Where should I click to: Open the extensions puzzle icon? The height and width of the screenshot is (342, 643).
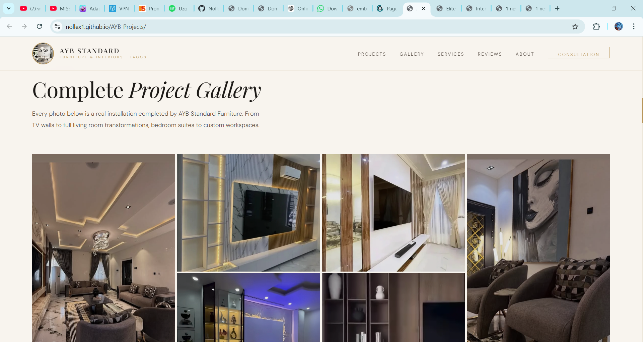pyautogui.click(x=597, y=26)
